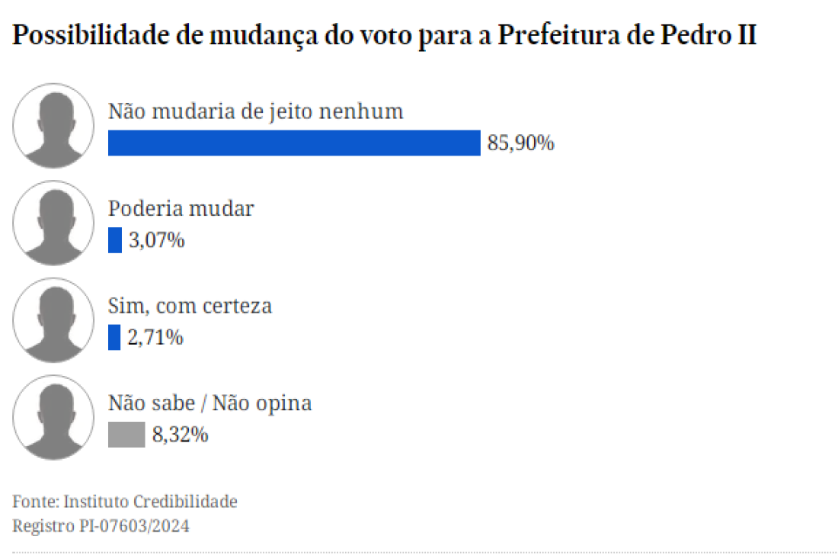Click the dotted divider line at the bottom
Image resolution: width=838 pixels, height=559 pixels.
[x=425, y=552]
